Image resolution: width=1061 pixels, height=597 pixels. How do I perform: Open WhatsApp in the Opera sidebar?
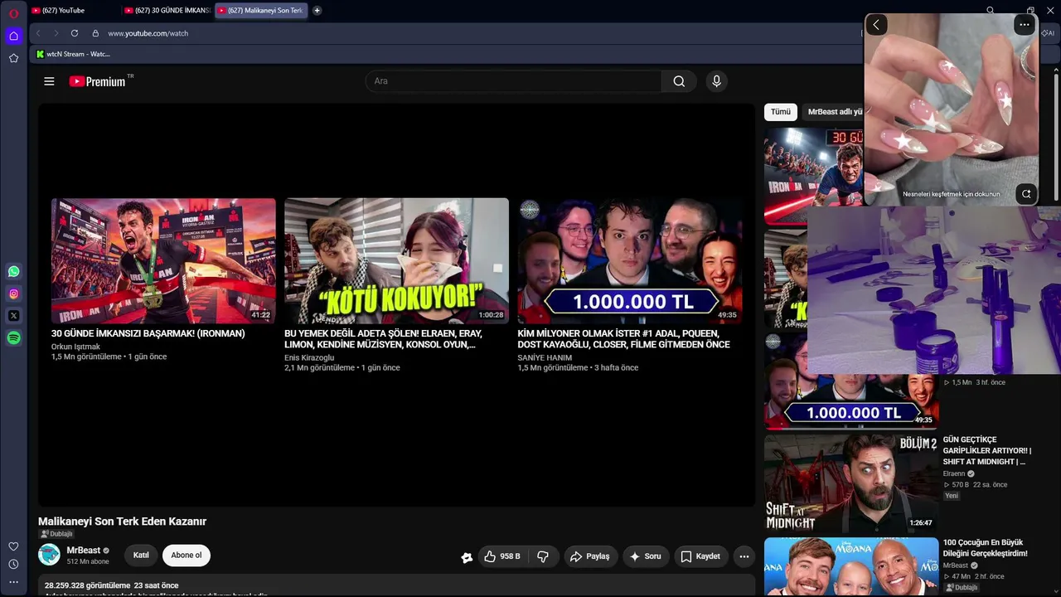(x=13, y=271)
